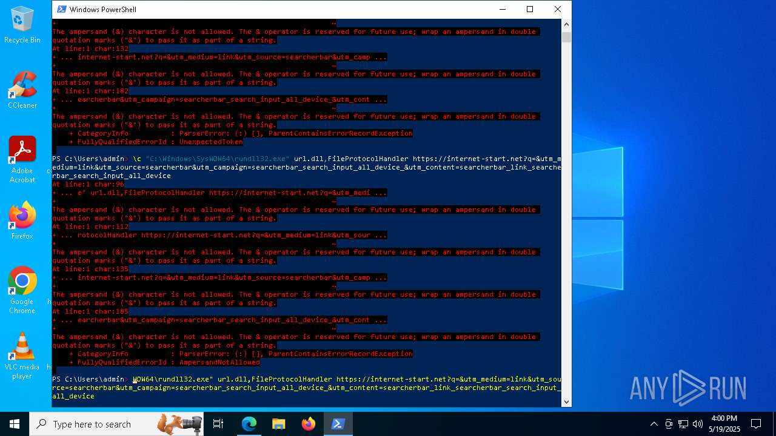Open the Windows Start menu

point(15,424)
